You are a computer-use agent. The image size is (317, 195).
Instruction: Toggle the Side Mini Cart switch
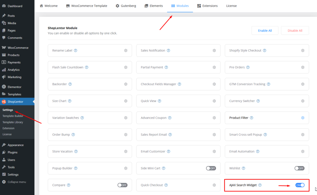(211, 168)
